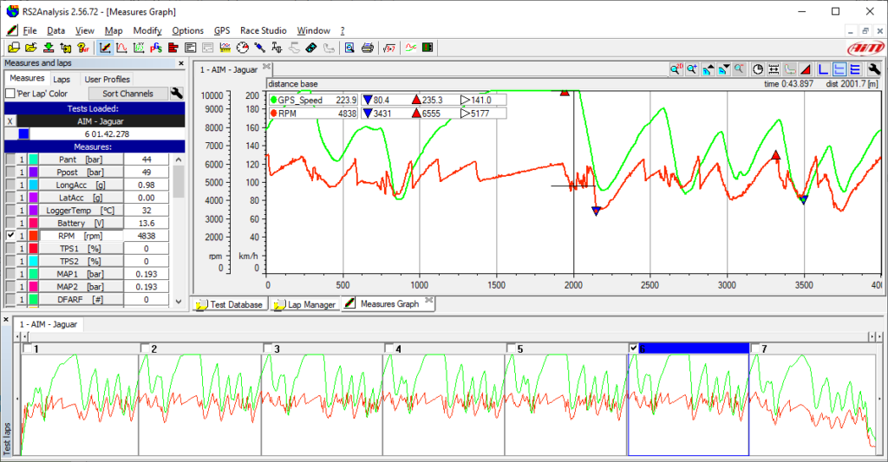Click the clock time-base icon above graph
The height and width of the screenshot is (462, 888).
pos(758,69)
